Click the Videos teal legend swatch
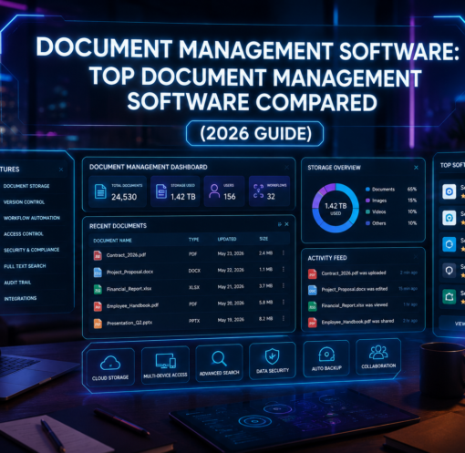Viewport: 465px width, 453px height. (367, 211)
